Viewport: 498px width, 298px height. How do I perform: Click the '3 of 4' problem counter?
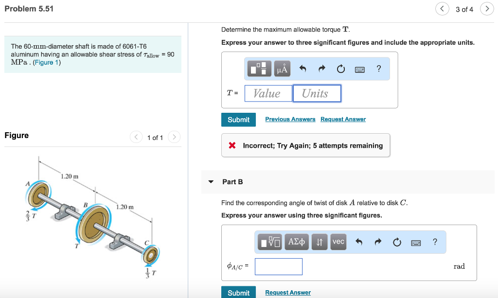(x=464, y=10)
